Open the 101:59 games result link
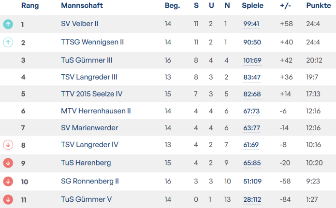The image size is (336, 208). tap(252, 60)
